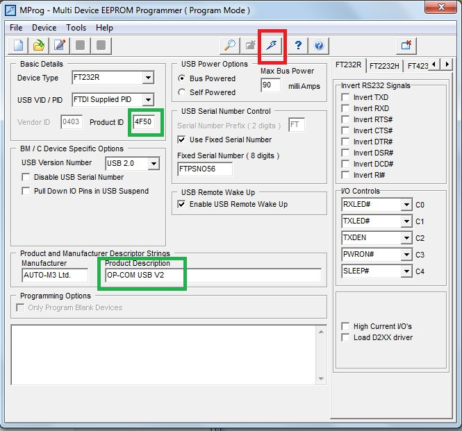This screenshot has height=431, width=462.
Task: Click the first gray disabled save icon
Action: tap(81, 46)
